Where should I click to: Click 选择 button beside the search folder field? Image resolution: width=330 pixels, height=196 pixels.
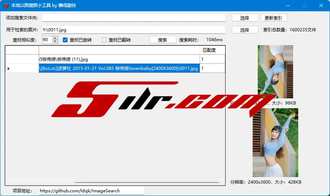pyautogui.click(x=245, y=18)
